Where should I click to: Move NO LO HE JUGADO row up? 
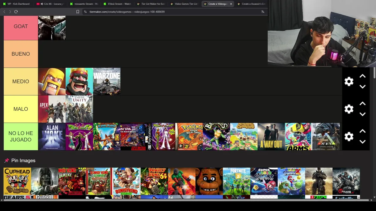tap(362, 131)
